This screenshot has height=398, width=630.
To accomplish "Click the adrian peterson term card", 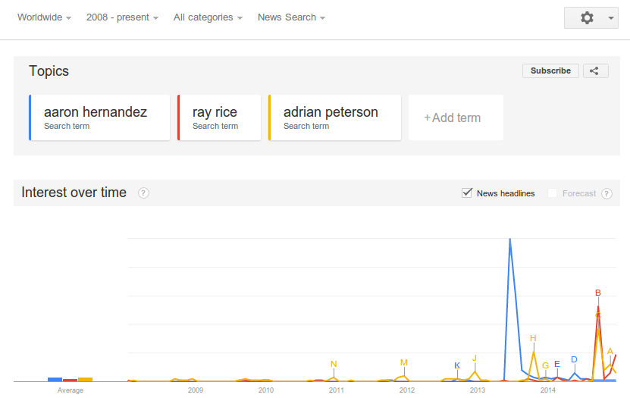I will (x=334, y=118).
